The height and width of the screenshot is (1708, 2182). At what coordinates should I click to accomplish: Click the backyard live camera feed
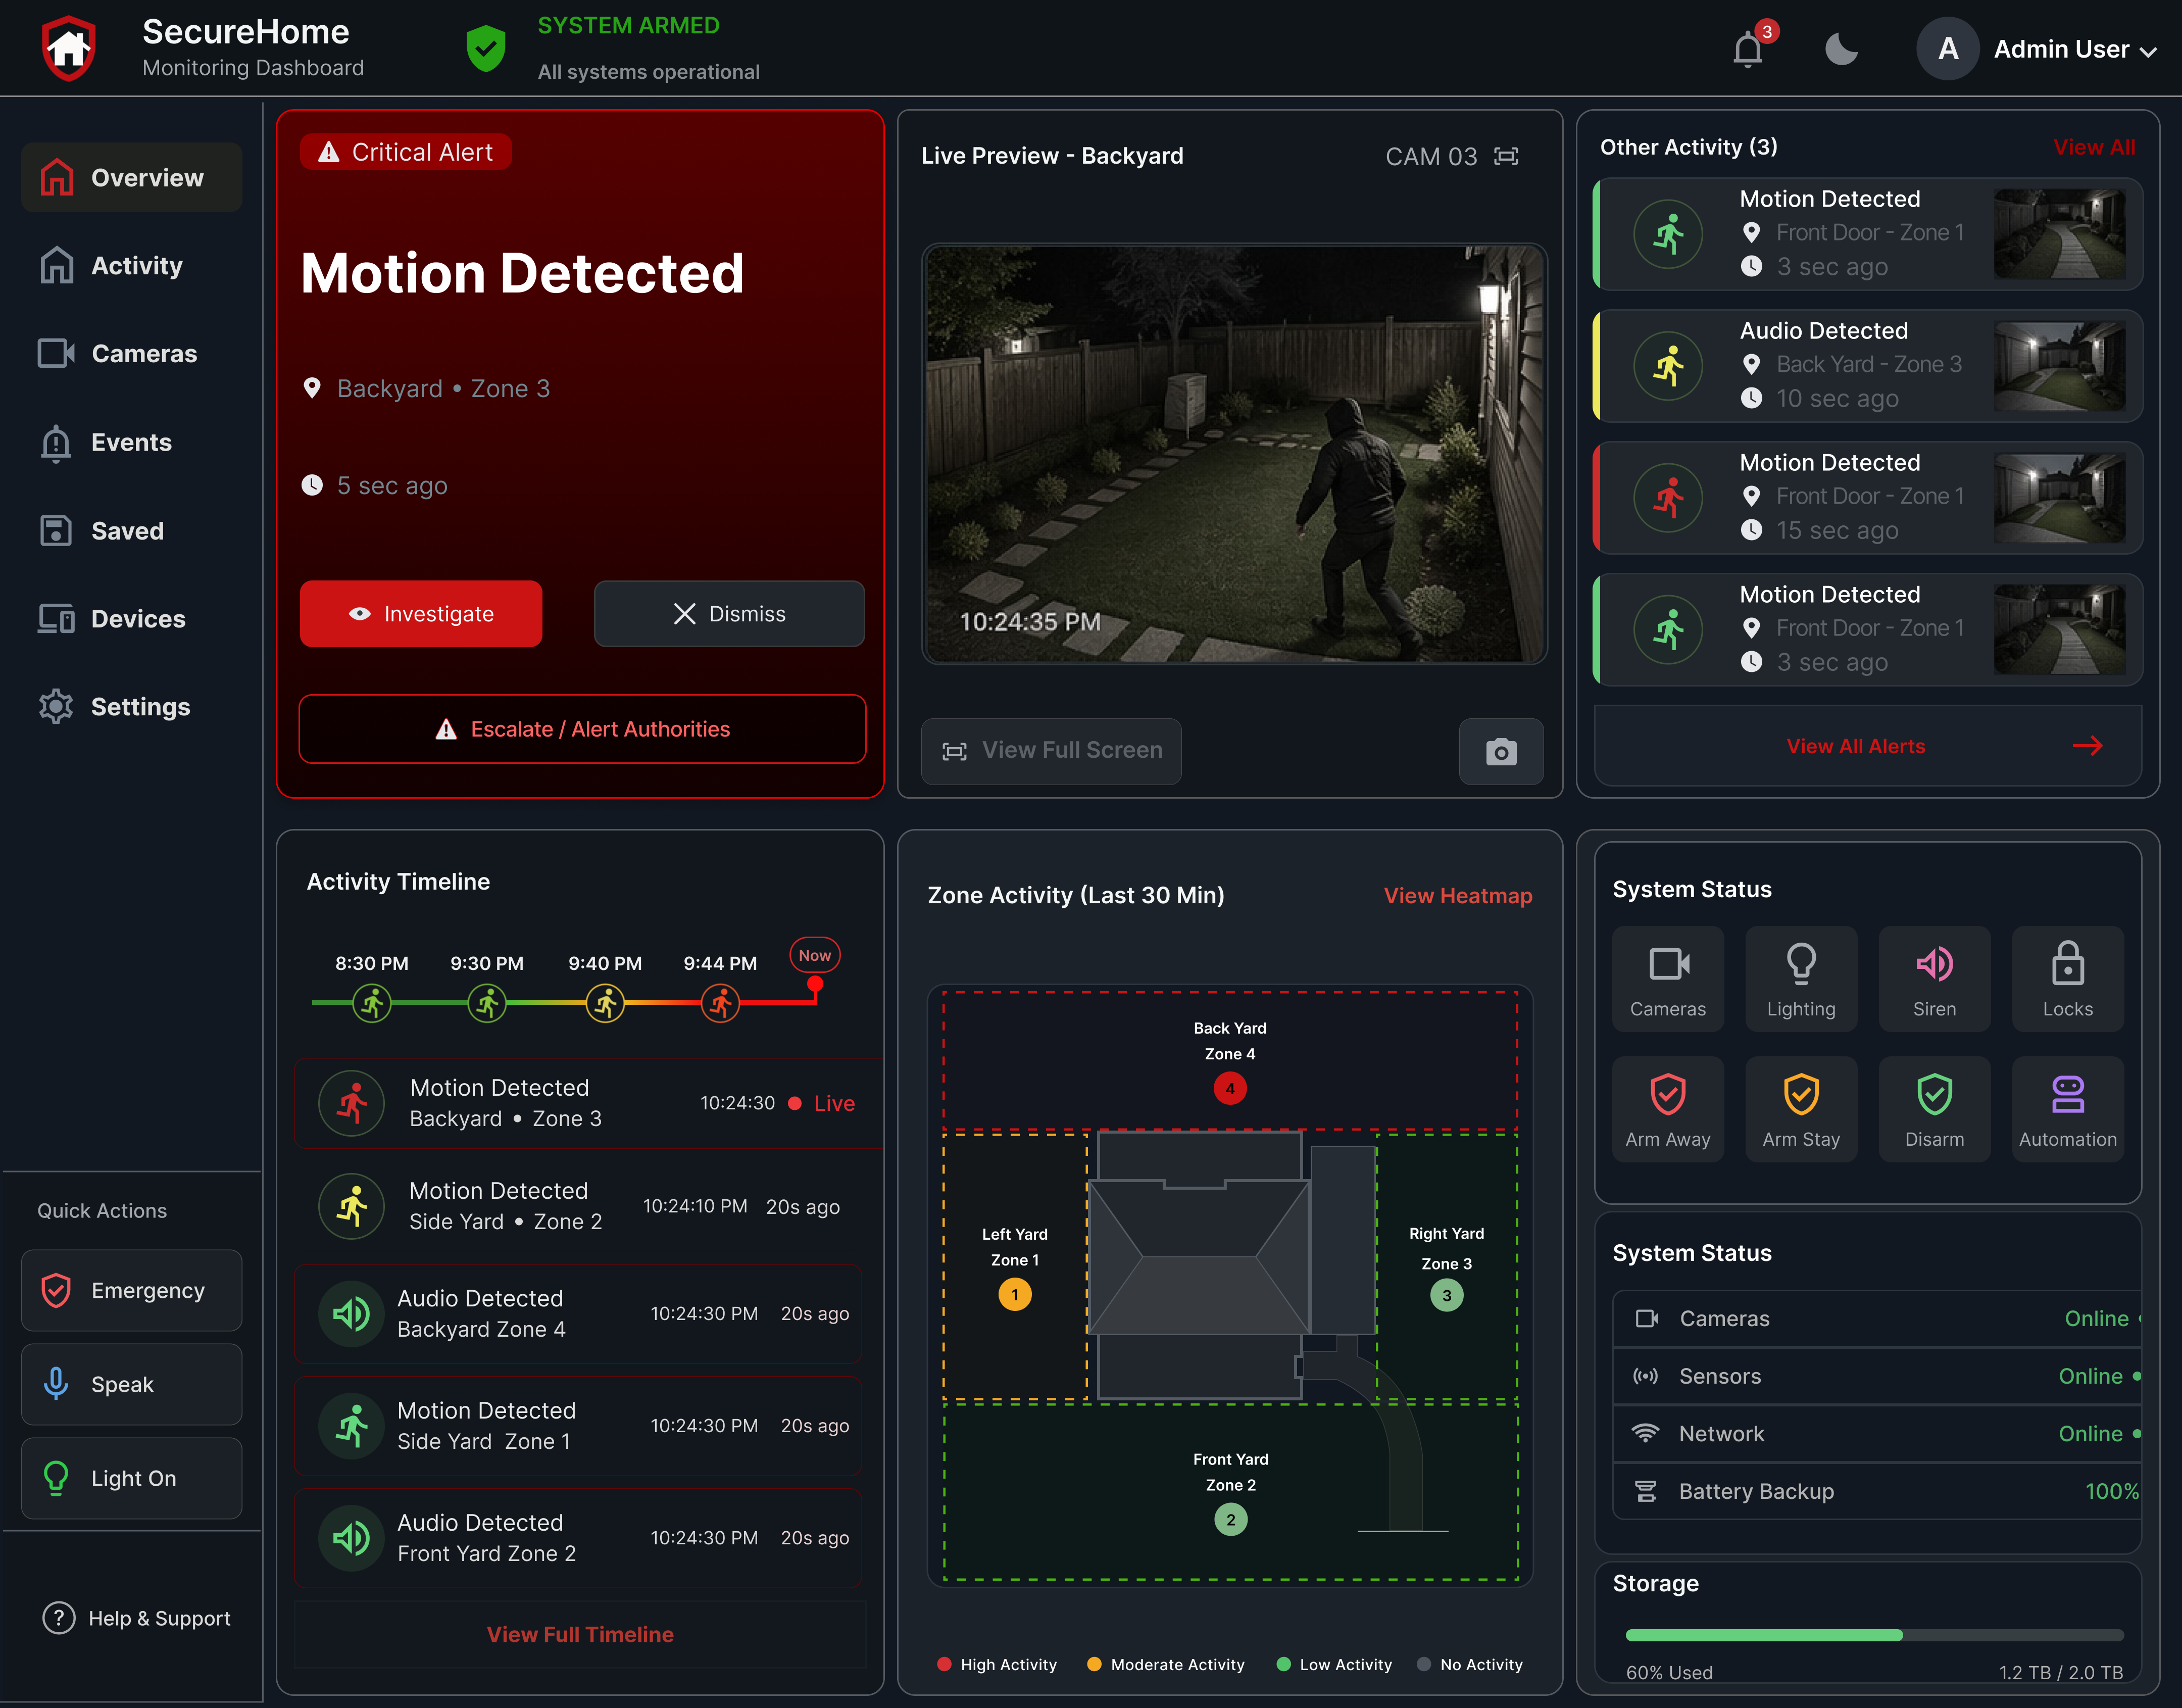click(x=1234, y=454)
